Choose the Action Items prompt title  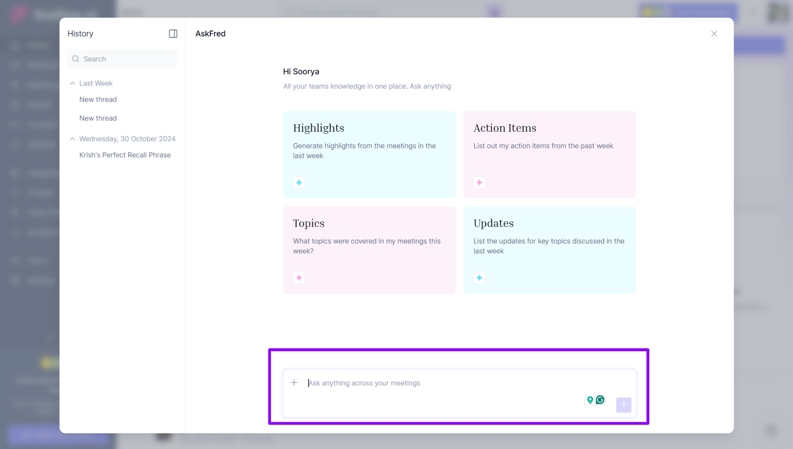click(505, 128)
